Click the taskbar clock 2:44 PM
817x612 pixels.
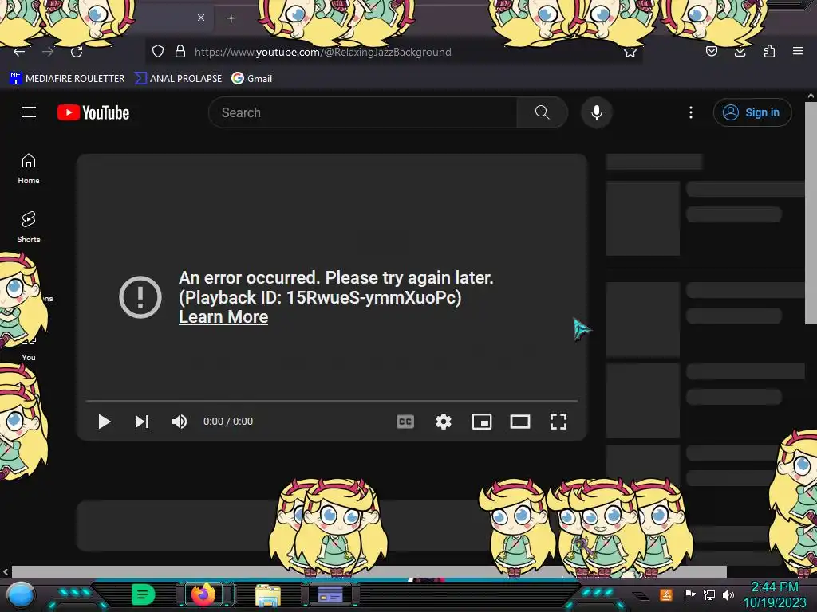coord(774,587)
